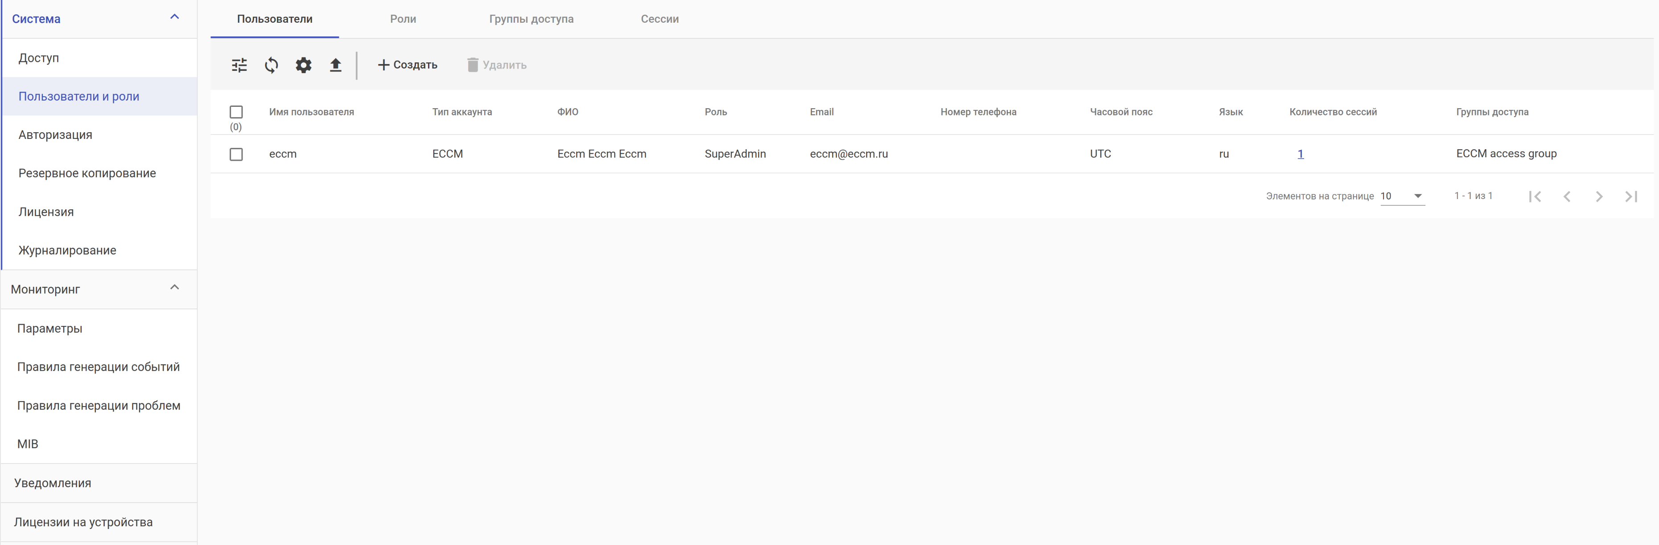Jump to the last page icon

click(1630, 196)
